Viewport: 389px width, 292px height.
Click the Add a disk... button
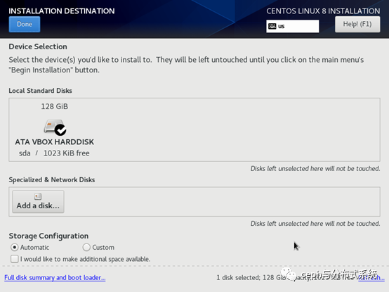[38, 201]
